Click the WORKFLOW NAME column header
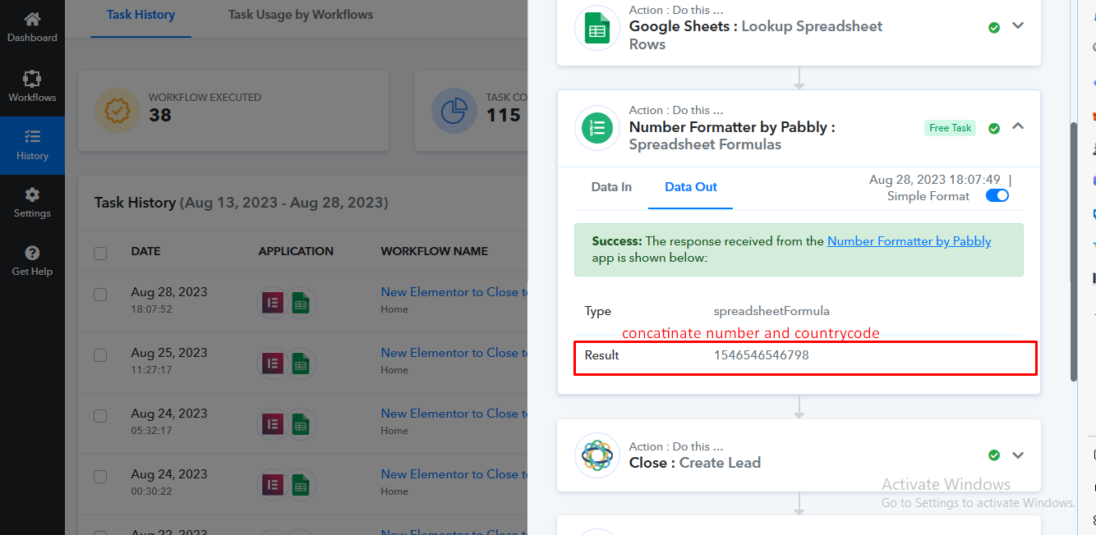This screenshot has height=535, width=1096. click(435, 251)
